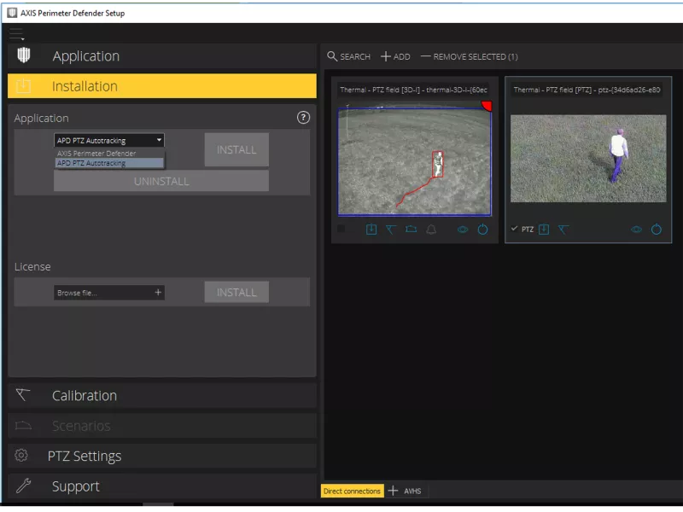Viewport: 683px width, 512px height.
Task: Open the hamburger menu at top left
Action: 17,34
